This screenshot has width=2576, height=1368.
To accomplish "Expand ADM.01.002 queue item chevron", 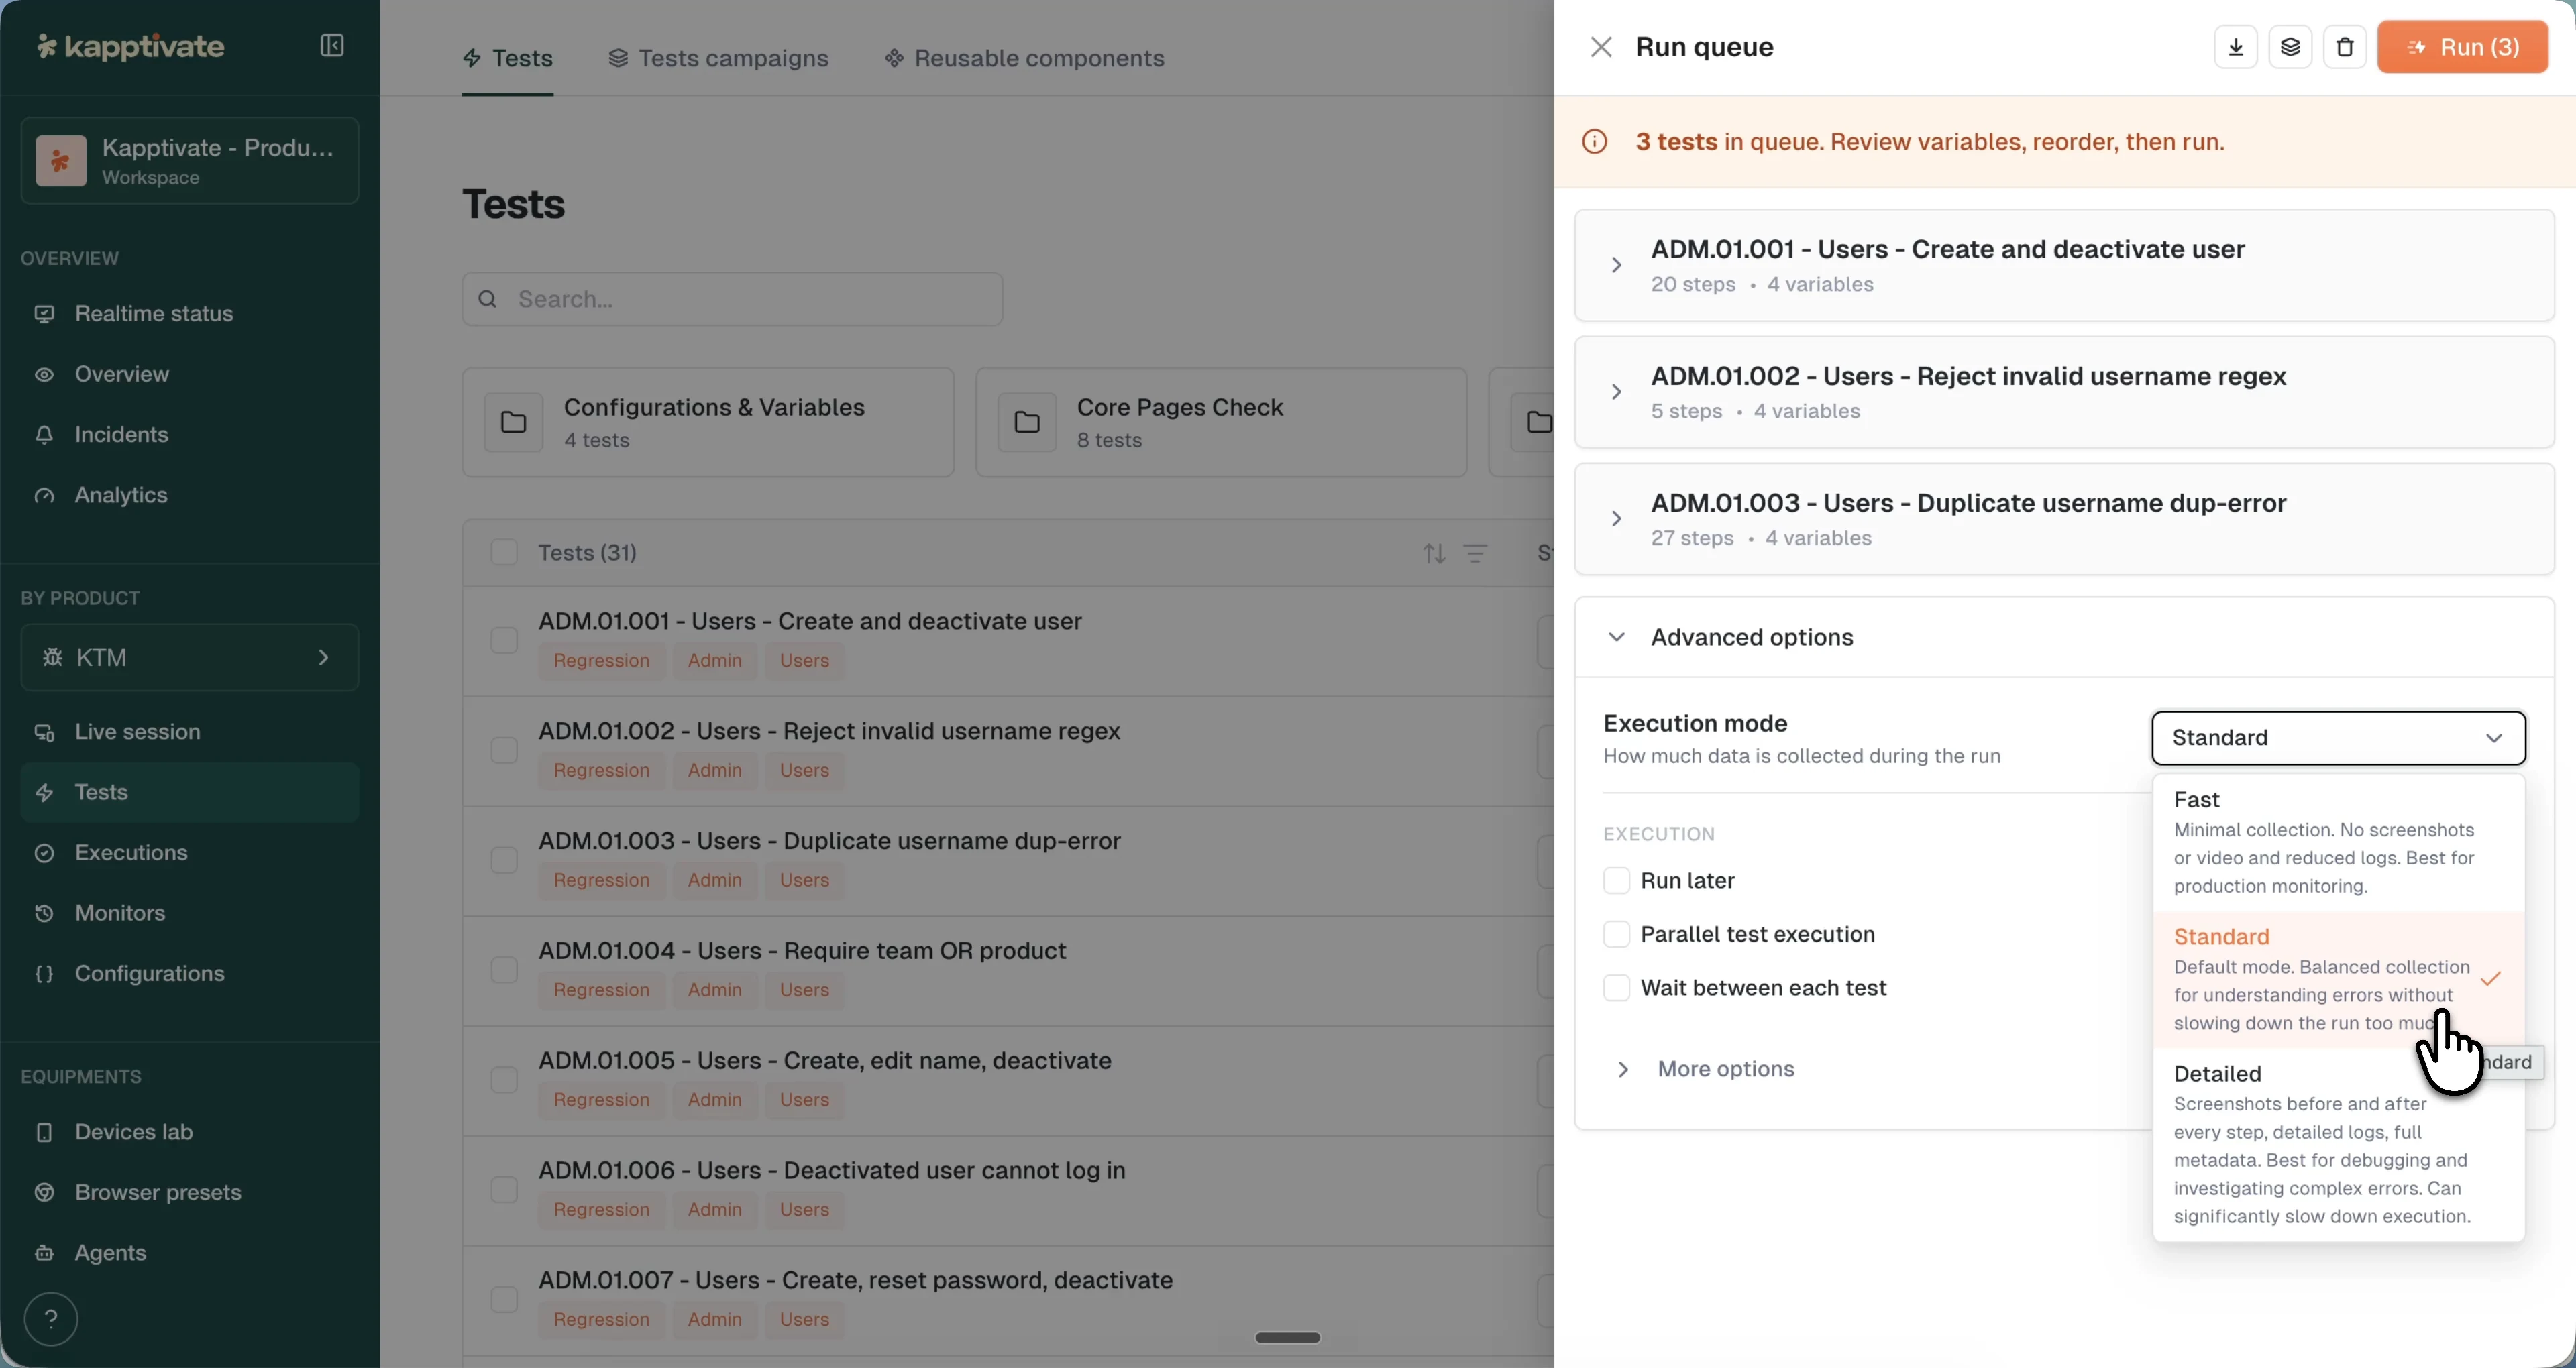I will point(1616,392).
